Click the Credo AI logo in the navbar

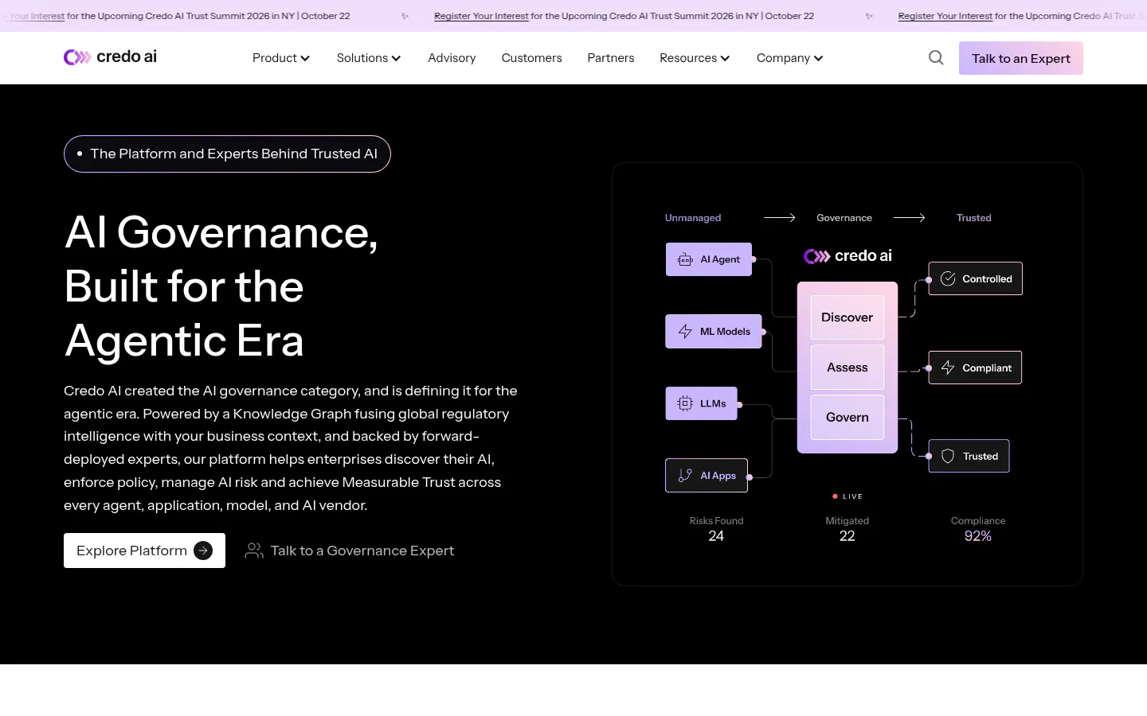[x=110, y=56]
